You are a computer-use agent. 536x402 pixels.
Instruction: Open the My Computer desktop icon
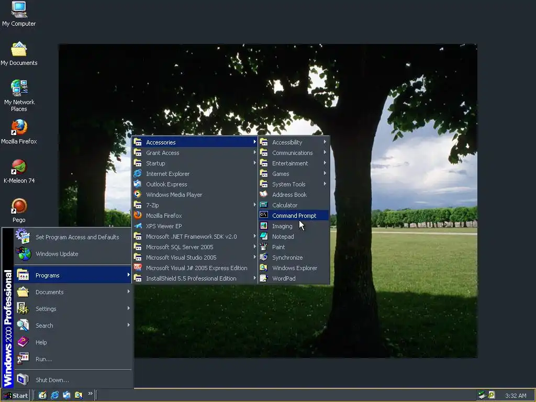tap(19, 14)
